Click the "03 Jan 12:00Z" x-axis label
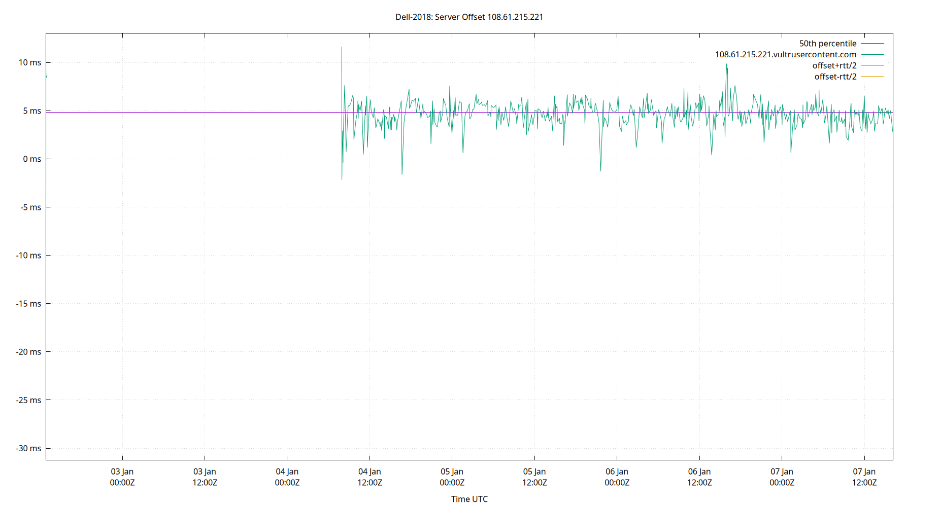The image size is (939, 507). coord(206,477)
